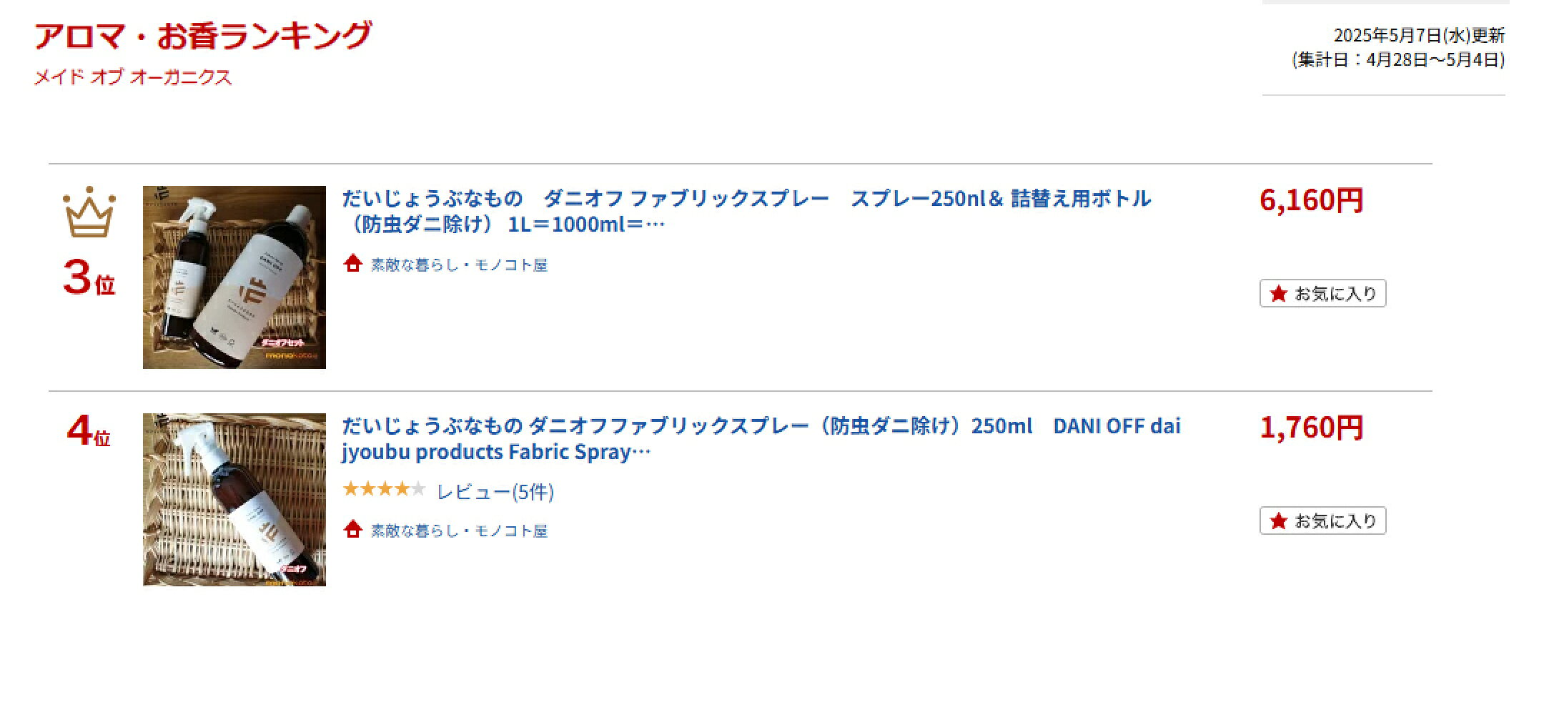This screenshot has width=1544, height=715.
Task: Click the 6,160円 price
Action: pos(1312,200)
